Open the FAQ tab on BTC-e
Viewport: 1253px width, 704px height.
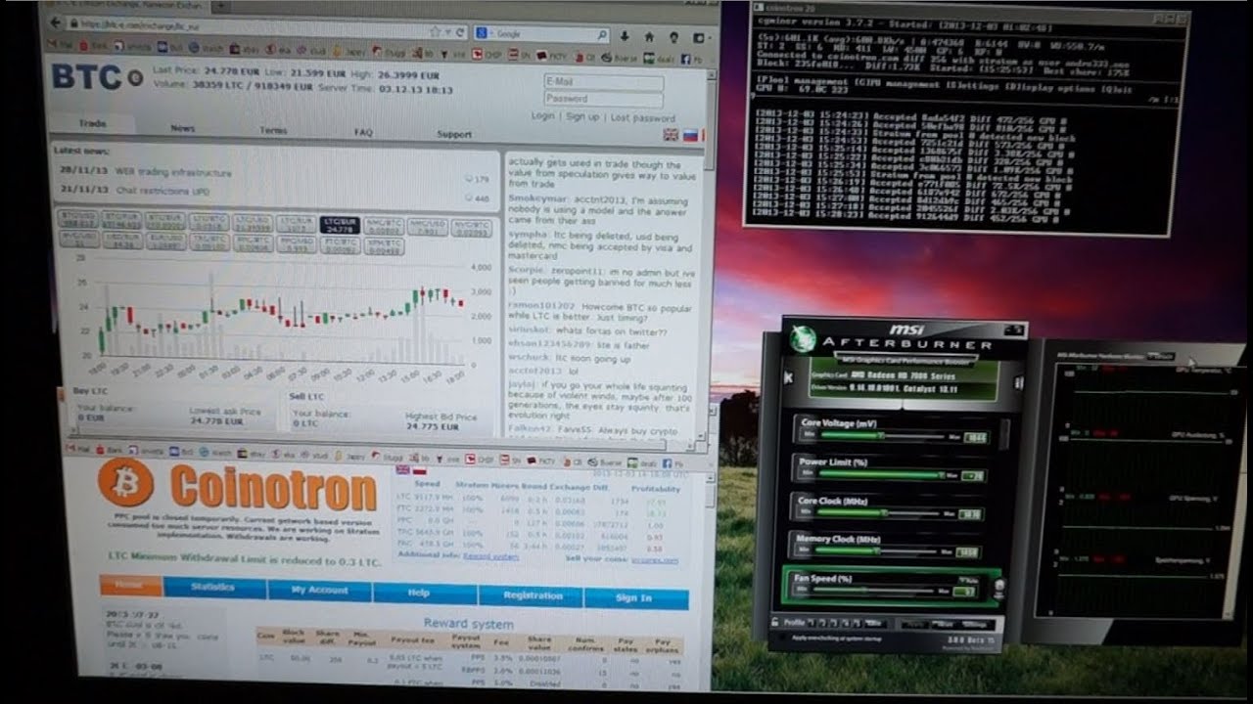click(x=363, y=132)
